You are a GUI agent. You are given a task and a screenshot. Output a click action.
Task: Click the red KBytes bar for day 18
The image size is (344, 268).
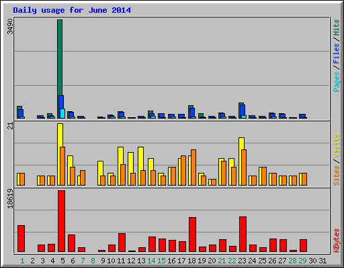[x=193, y=234]
